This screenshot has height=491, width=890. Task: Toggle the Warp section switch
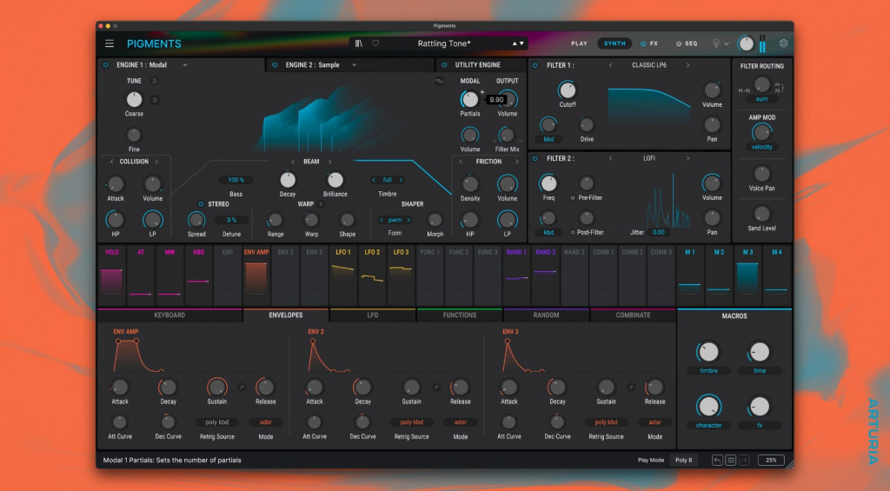(x=321, y=204)
